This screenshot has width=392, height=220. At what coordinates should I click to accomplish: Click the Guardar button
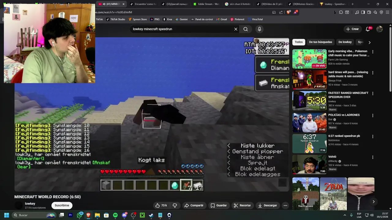point(219,205)
